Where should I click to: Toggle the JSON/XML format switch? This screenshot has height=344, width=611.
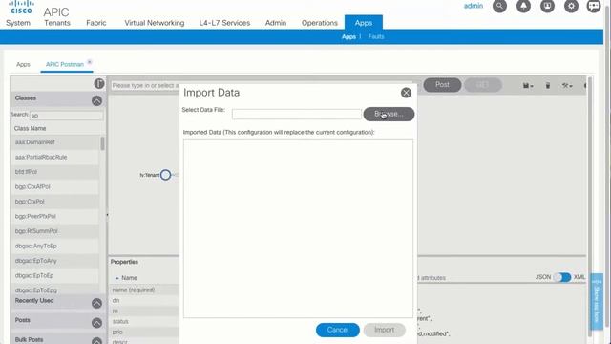(x=562, y=277)
